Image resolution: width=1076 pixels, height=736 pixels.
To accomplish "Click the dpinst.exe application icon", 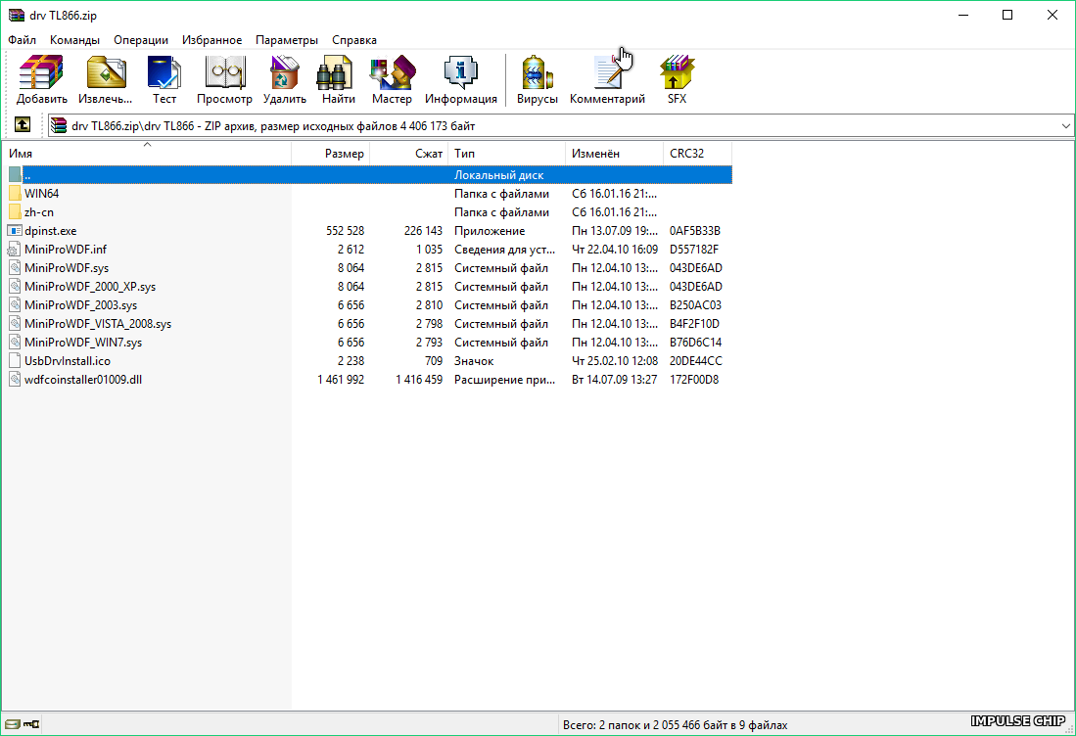I will pos(15,230).
